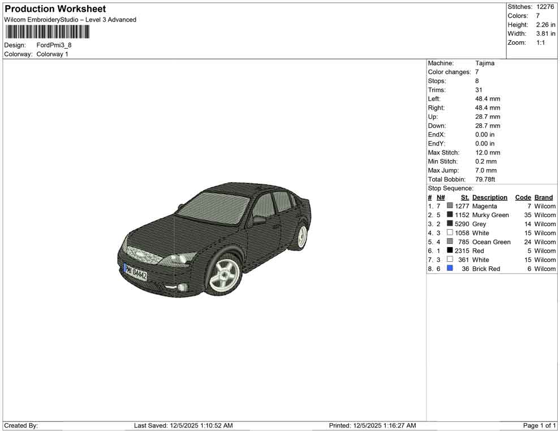Click the car's license plate
The height and width of the screenshot is (431, 560).
click(x=136, y=272)
